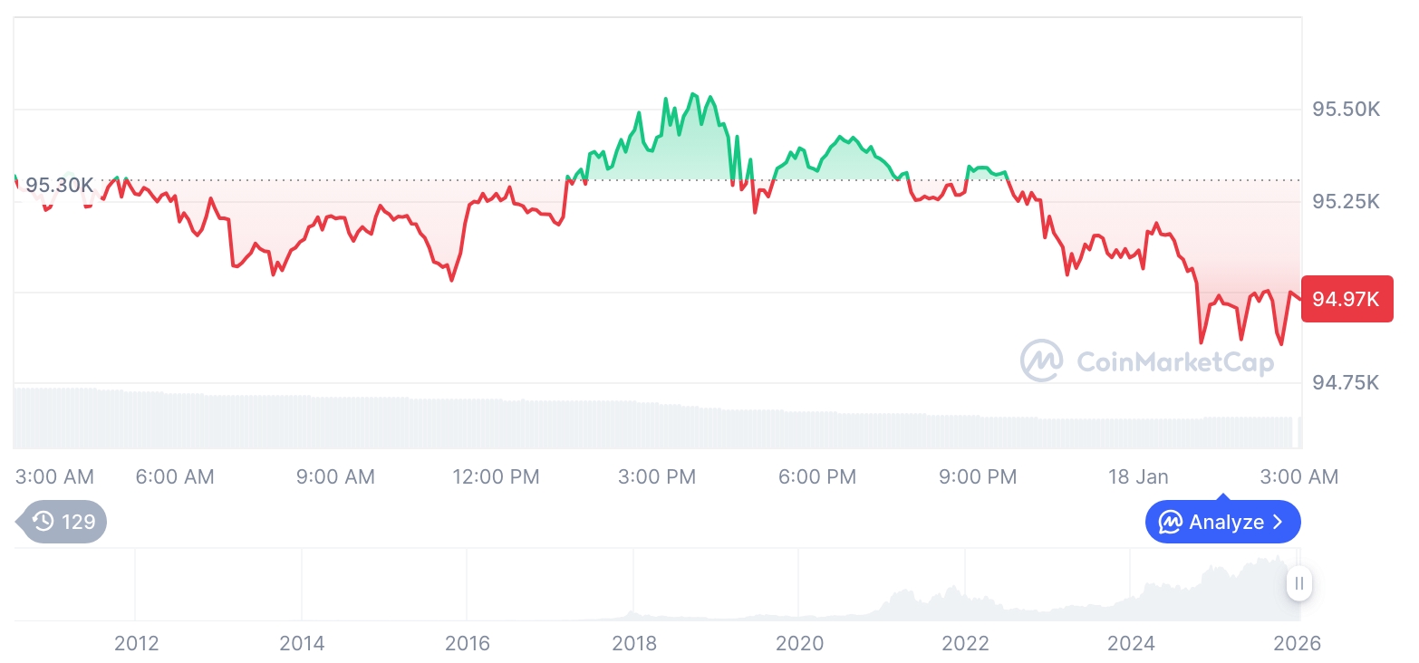Click the 18 Jan date axis label

click(1138, 476)
